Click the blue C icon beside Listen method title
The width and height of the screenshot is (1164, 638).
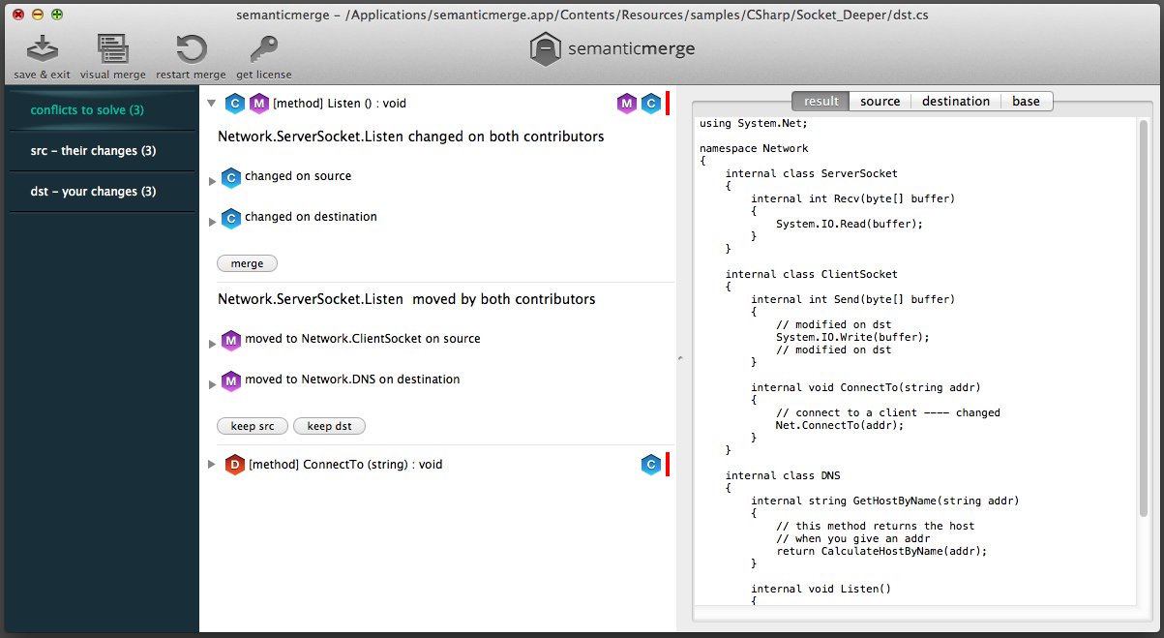(x=235, y=104)
